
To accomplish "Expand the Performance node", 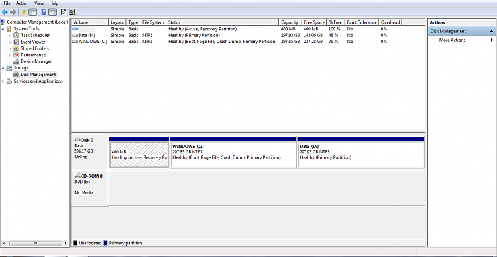I will coord(9,55).
